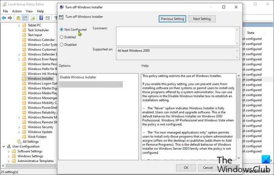Click the Cancel button
Image resolution: width=274 pixels, height=175 pixels.
(208, 168)
